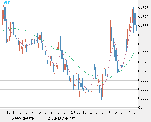The width and height of the screenshot is (151, 122).
Task: Click month label 11 on time axis
Action: pos(79,112)
